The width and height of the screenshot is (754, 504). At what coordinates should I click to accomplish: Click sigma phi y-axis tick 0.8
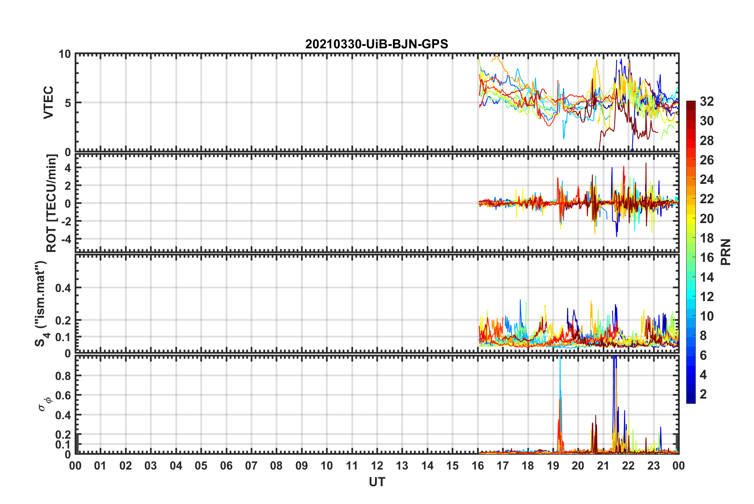point(63,376)
